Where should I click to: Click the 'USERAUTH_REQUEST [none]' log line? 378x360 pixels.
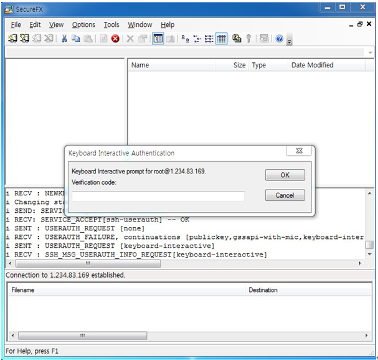[x=75, y=228]
